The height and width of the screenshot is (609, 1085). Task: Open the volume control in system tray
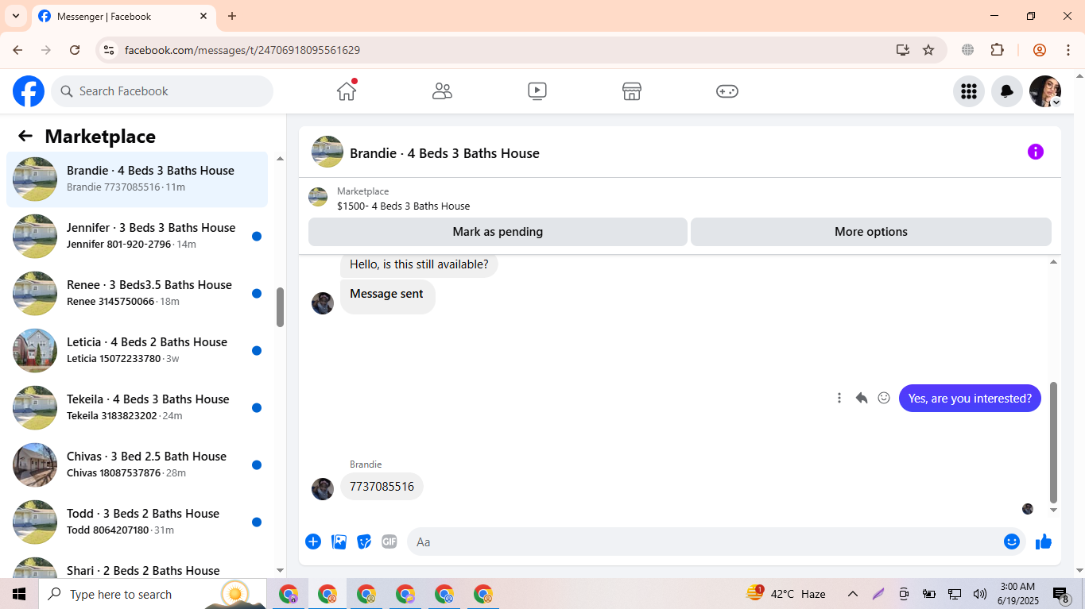(979, 594)
